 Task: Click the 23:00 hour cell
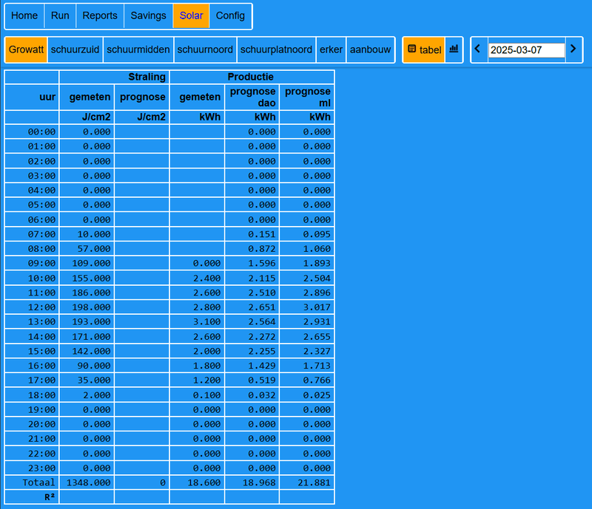[32, 468]
